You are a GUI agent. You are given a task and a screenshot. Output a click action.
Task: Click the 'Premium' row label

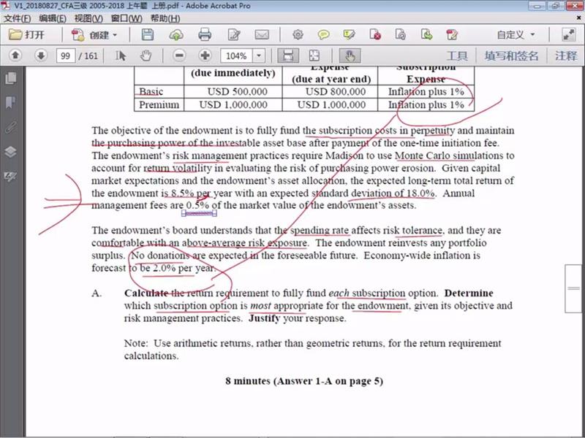[x=159, y=104]
